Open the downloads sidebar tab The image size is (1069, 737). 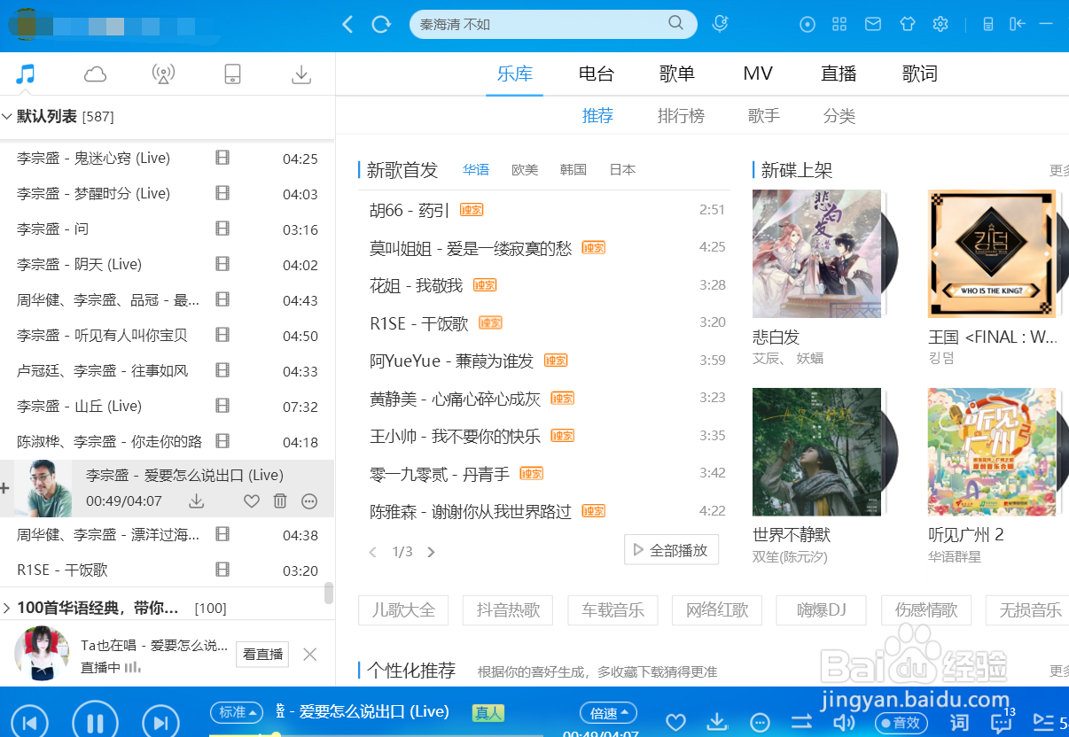(301, 74)
